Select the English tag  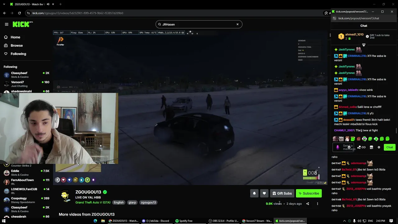coord(118,203)
